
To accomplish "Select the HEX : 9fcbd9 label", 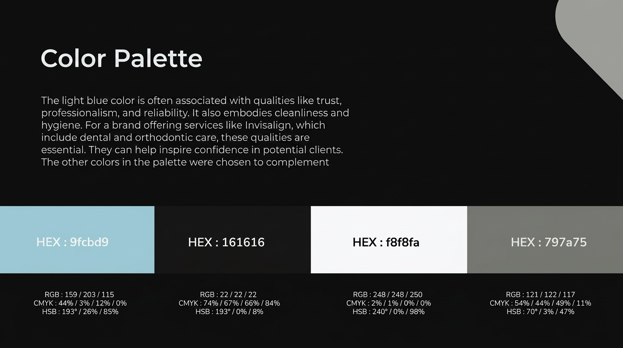I will tap(72, 242).
